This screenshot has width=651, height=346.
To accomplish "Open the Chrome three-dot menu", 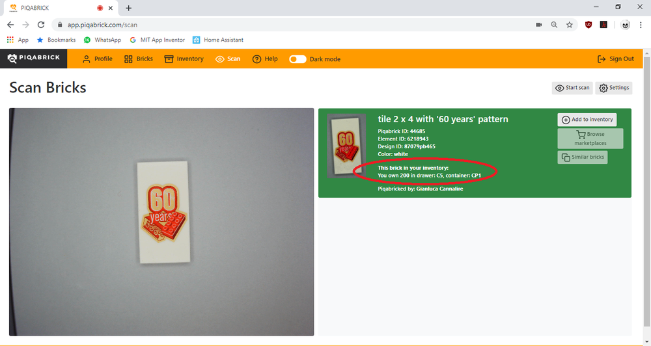I will click(x=641, y=25).
